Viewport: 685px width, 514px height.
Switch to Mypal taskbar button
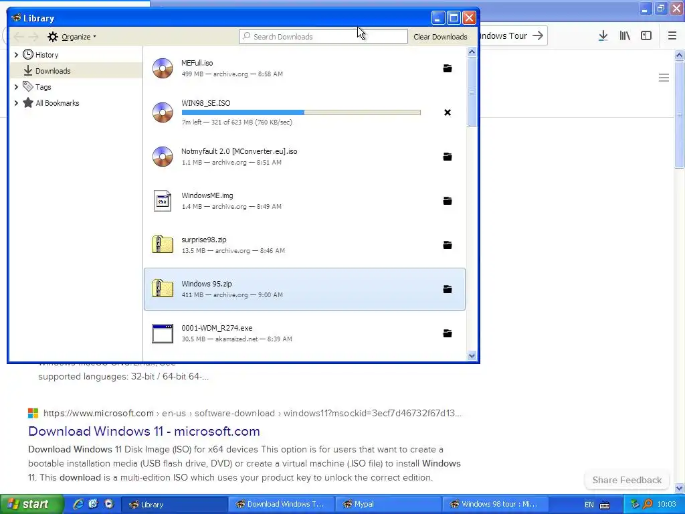coord(389,504)
